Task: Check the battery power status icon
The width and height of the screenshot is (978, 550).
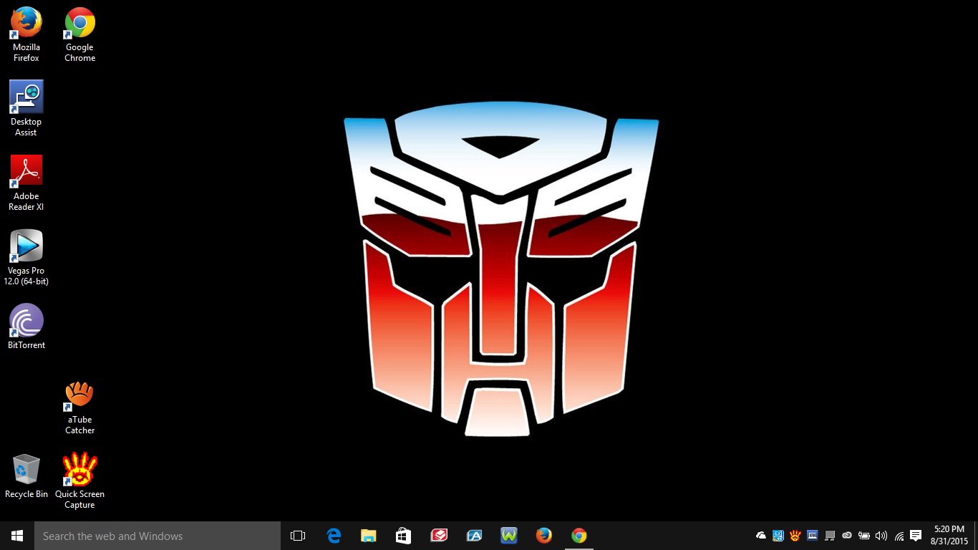Action: (864, 536)
